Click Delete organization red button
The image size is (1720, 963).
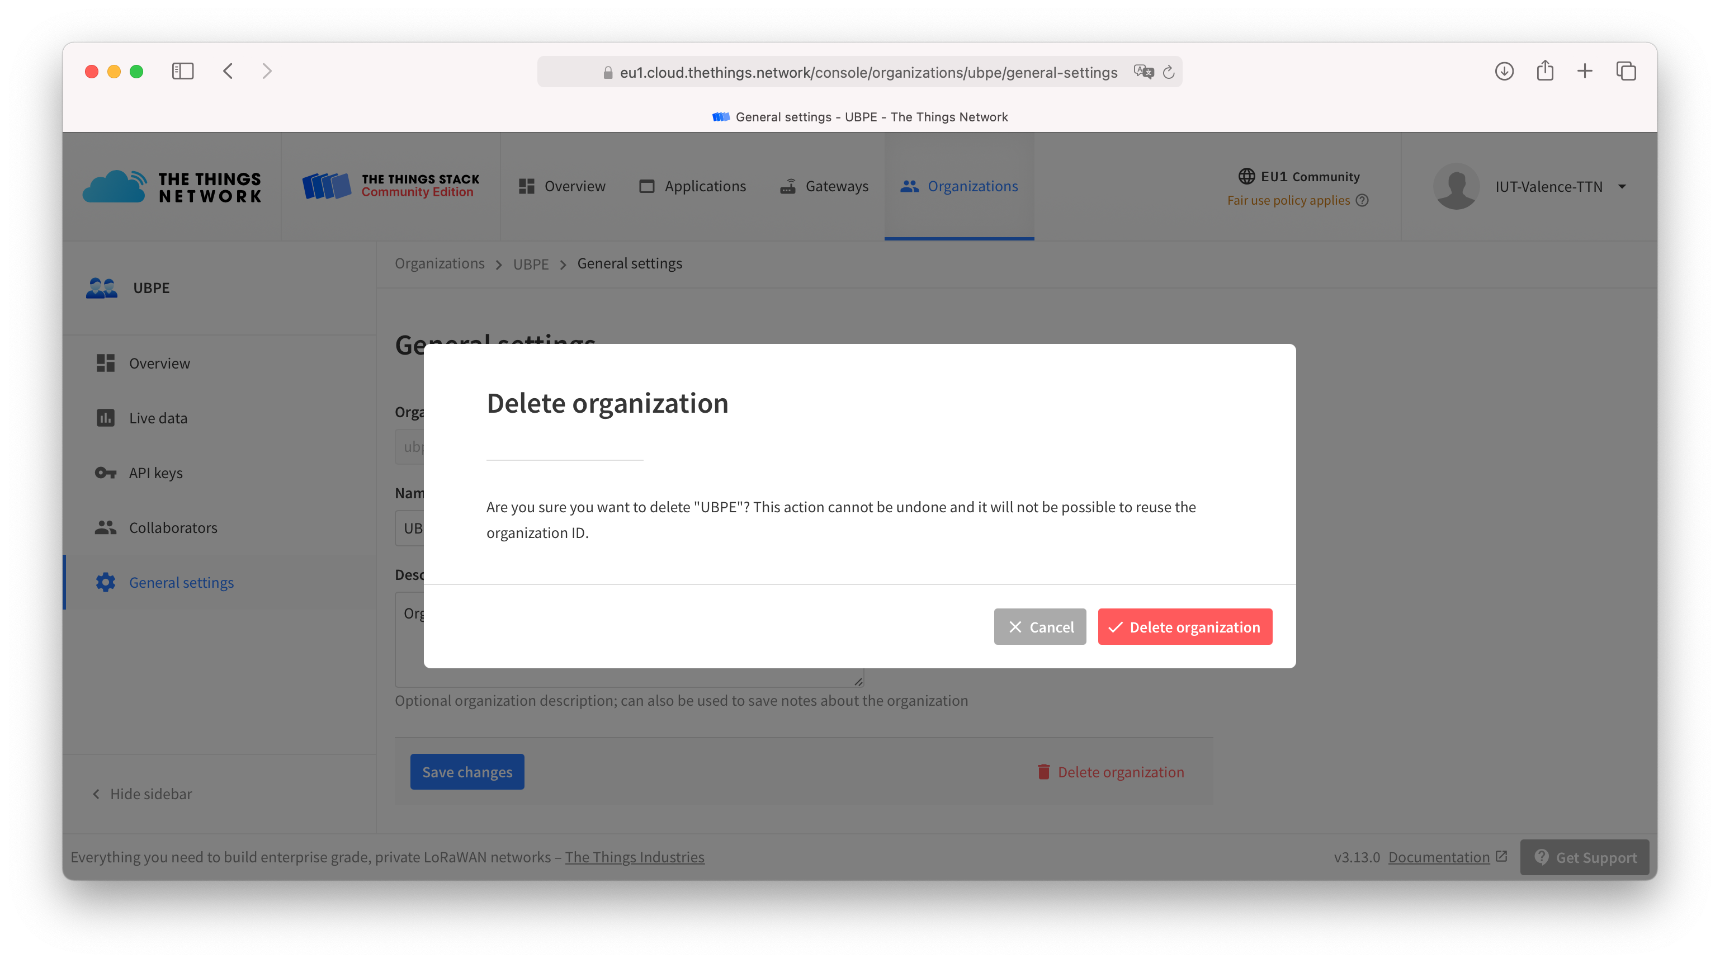pyautogui.click(x=1185, y=626)
